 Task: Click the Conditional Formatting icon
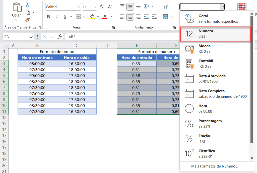[242, 7]
